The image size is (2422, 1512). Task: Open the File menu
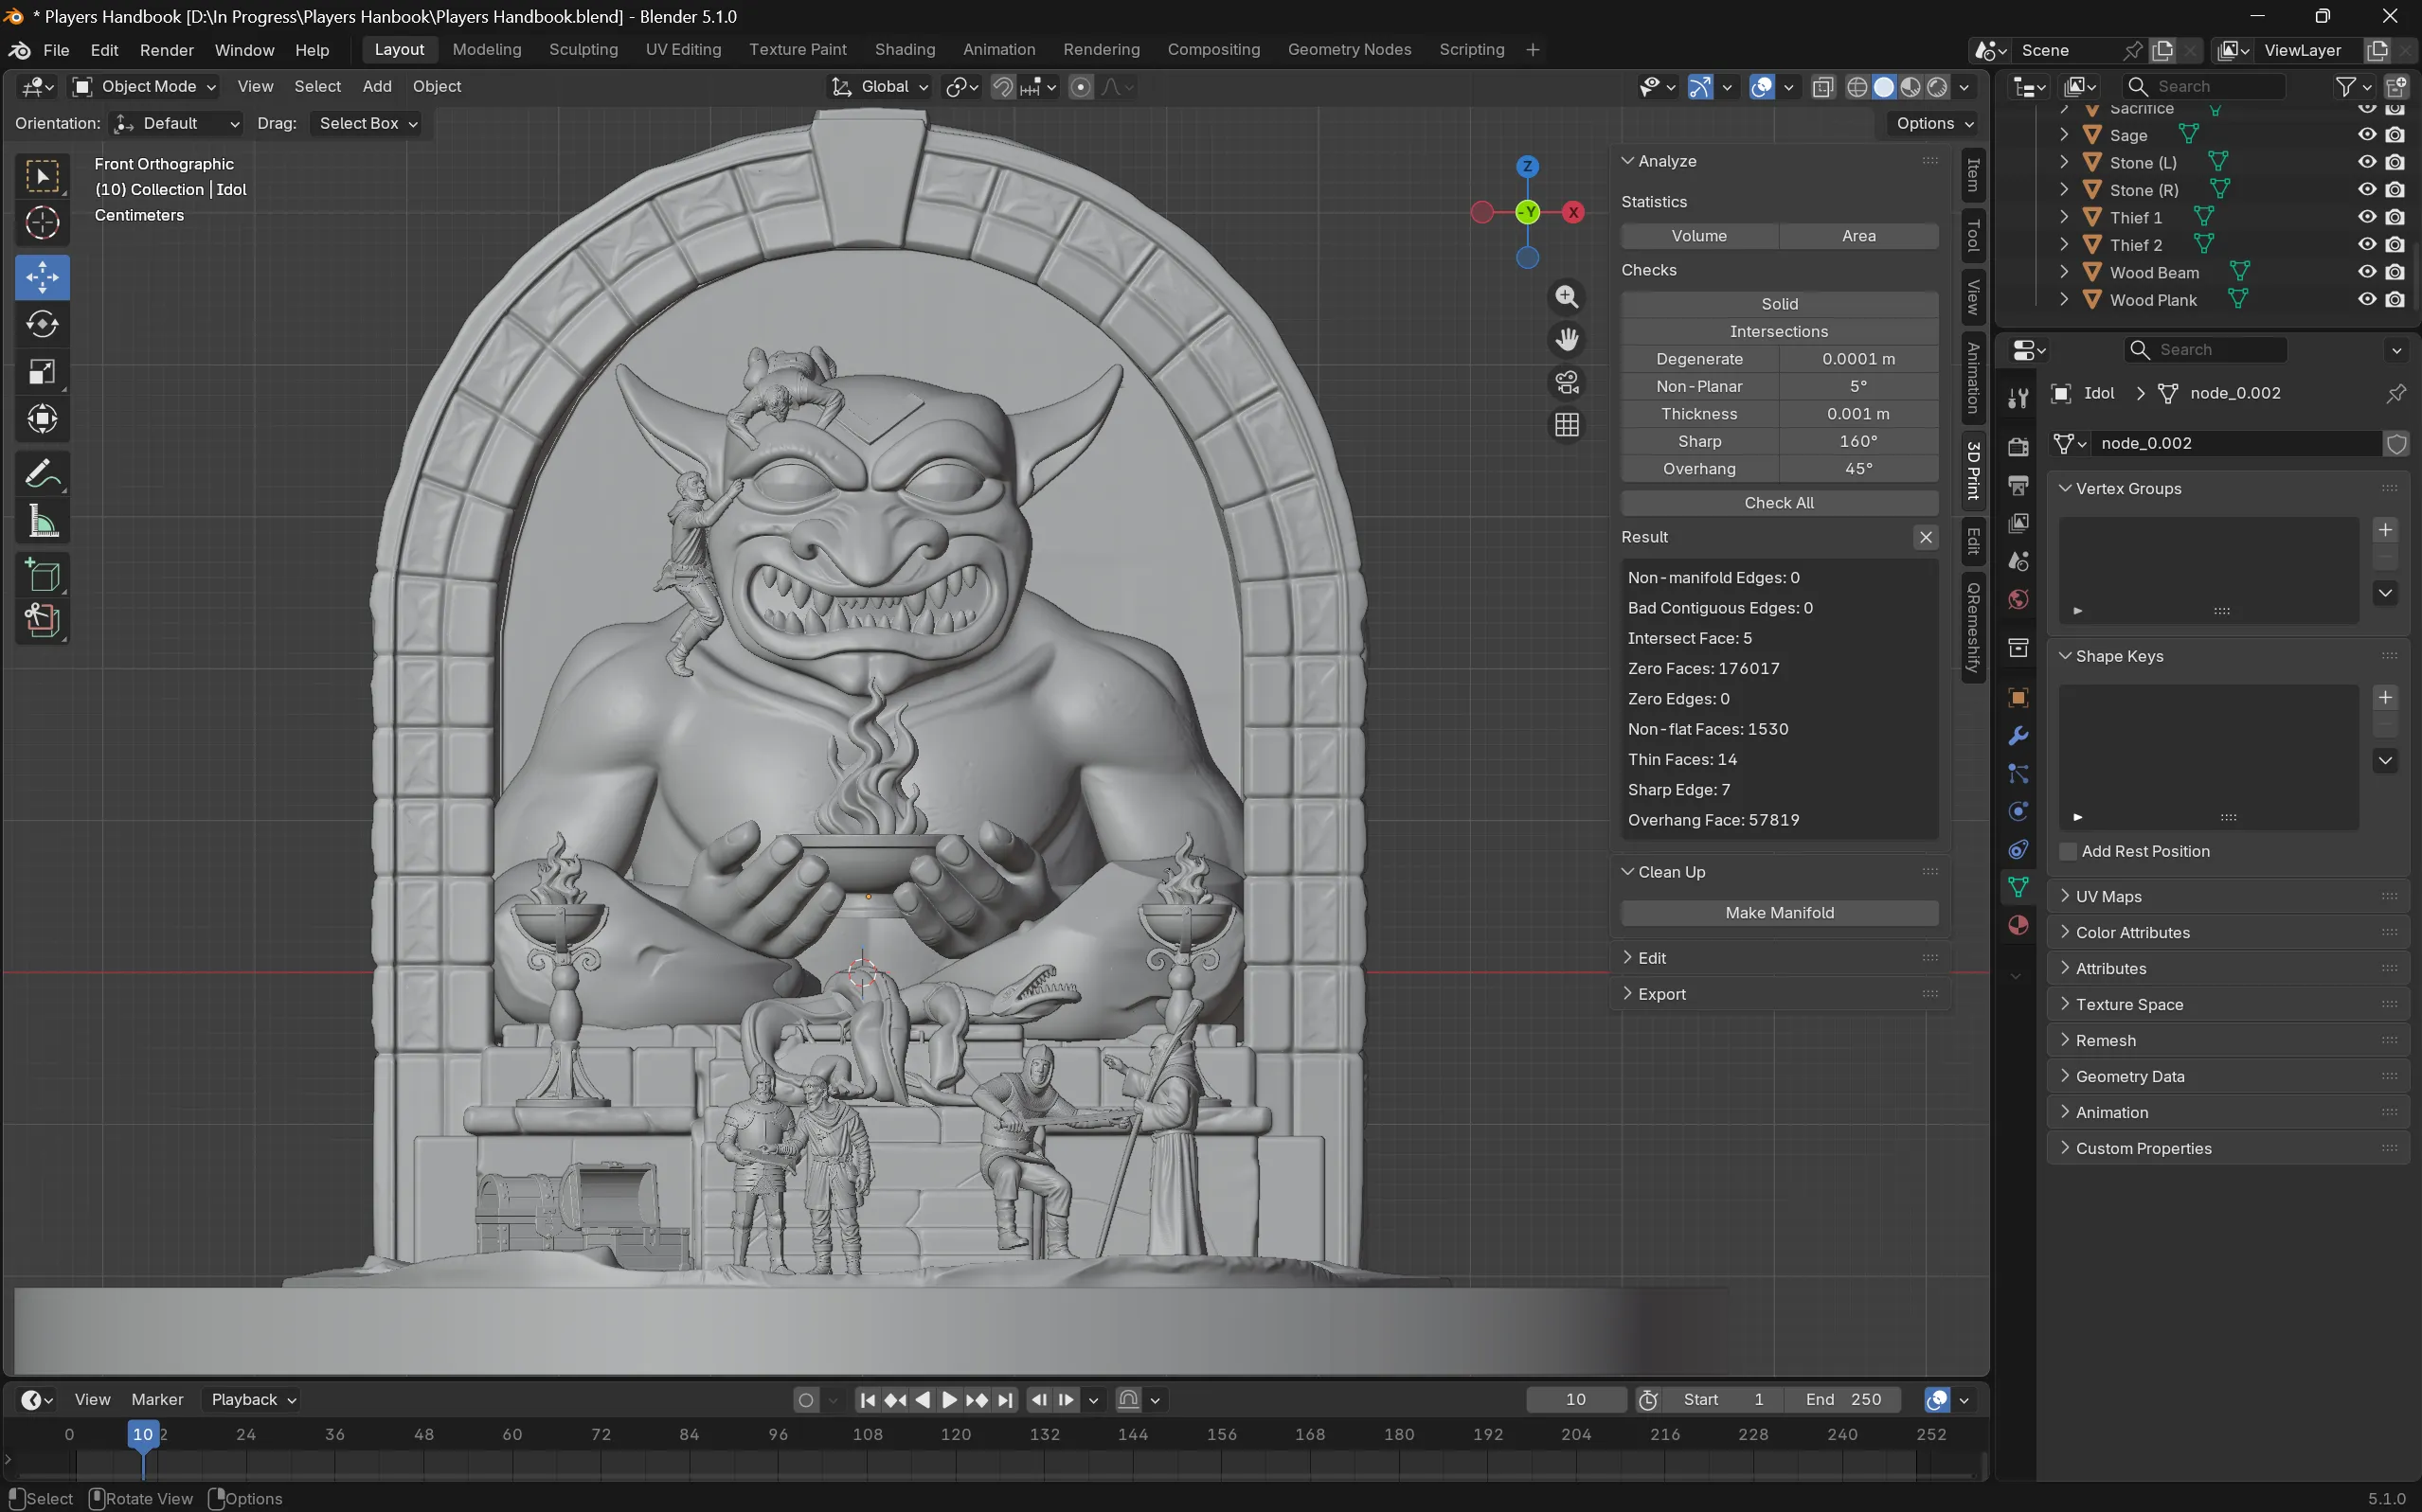click(56, 50)
